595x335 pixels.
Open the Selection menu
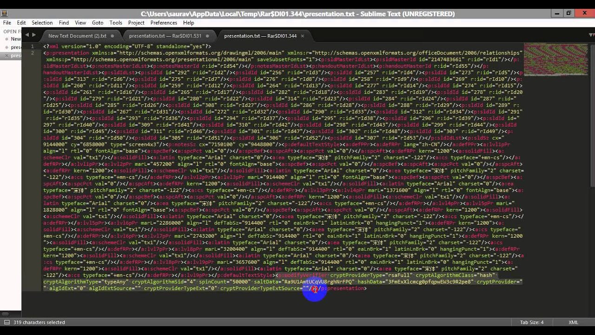point(42,22)
